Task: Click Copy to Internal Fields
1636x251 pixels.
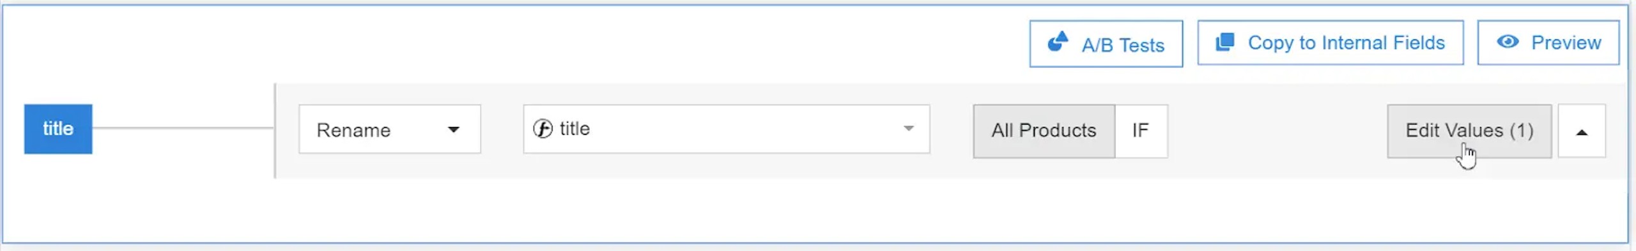Action: [x=1330, y=43]
